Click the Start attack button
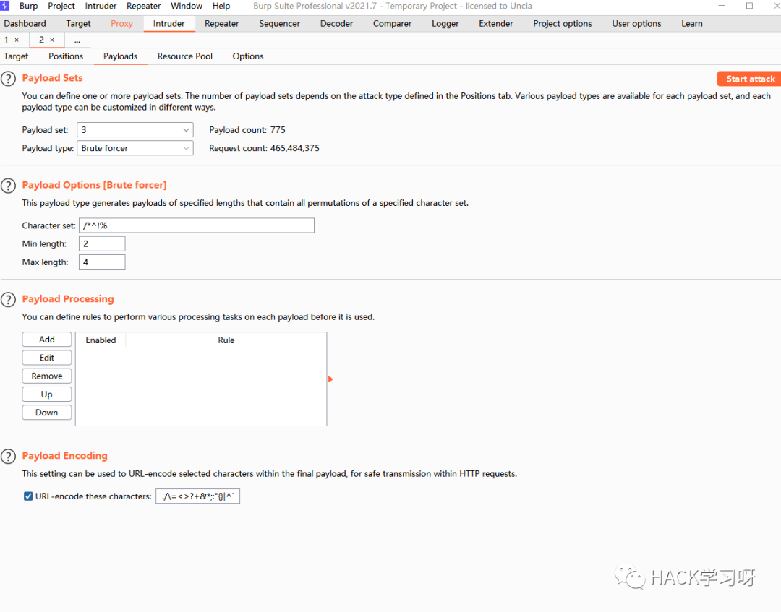 click(750, 79)
